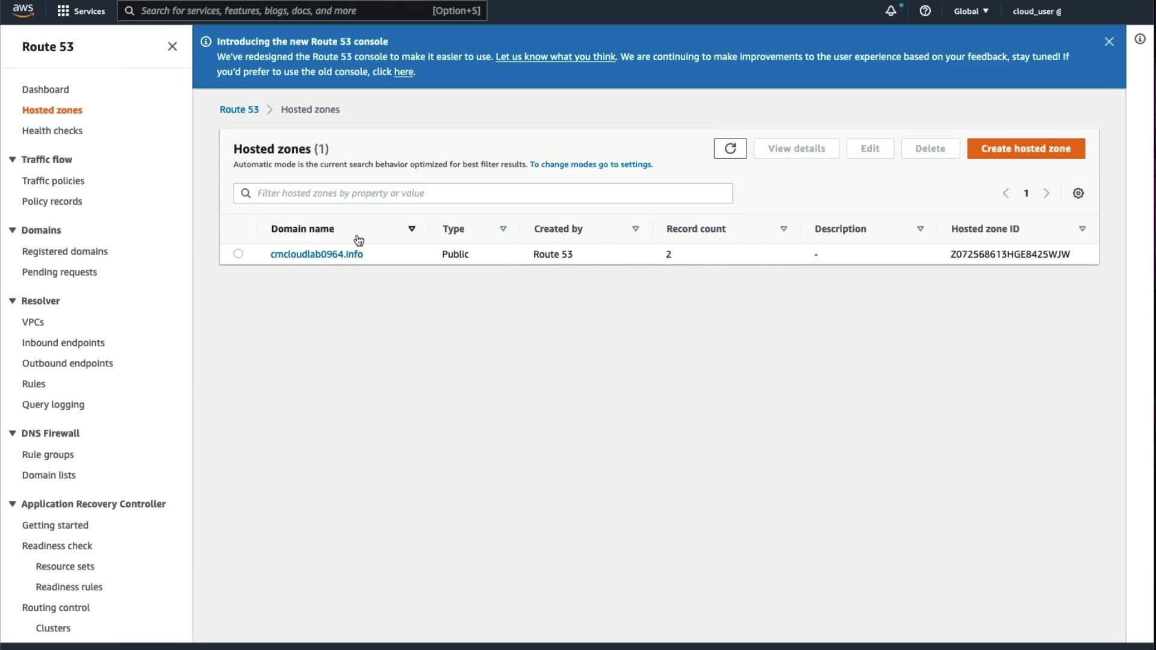Sort by Domain name column arrow
The image size is (1156, 650).
412,229
